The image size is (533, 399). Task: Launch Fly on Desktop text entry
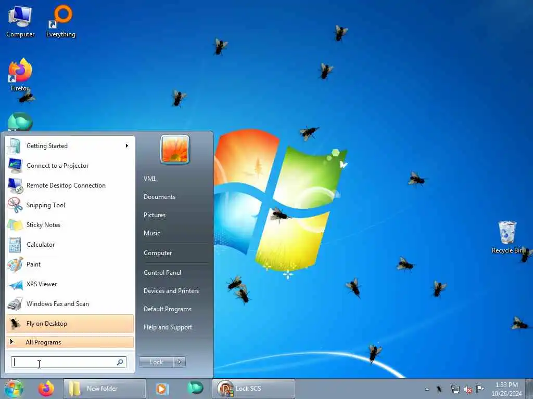click(46, 324)
